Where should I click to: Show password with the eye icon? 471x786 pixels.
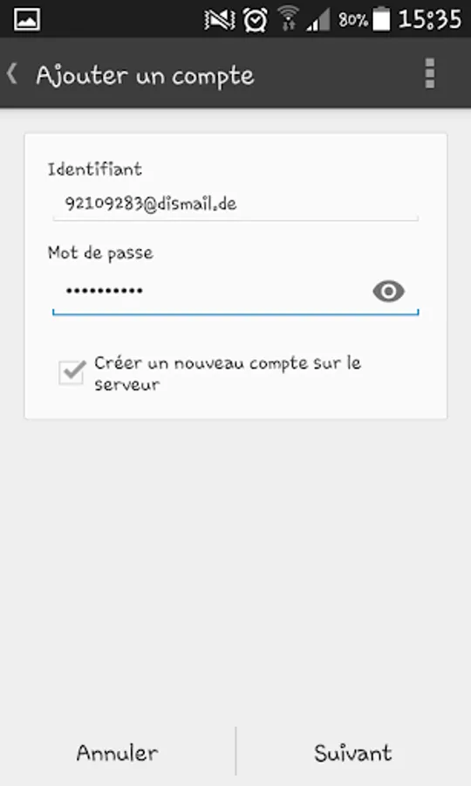click(388, 291)
